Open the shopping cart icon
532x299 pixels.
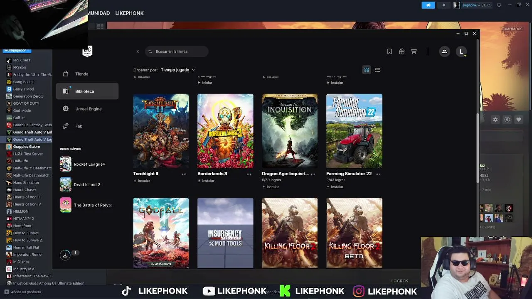pos(414,51)
